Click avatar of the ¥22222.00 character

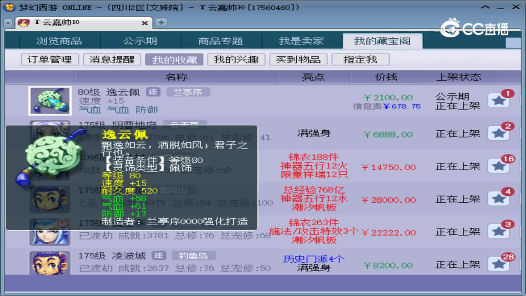(x=50, y=232)
